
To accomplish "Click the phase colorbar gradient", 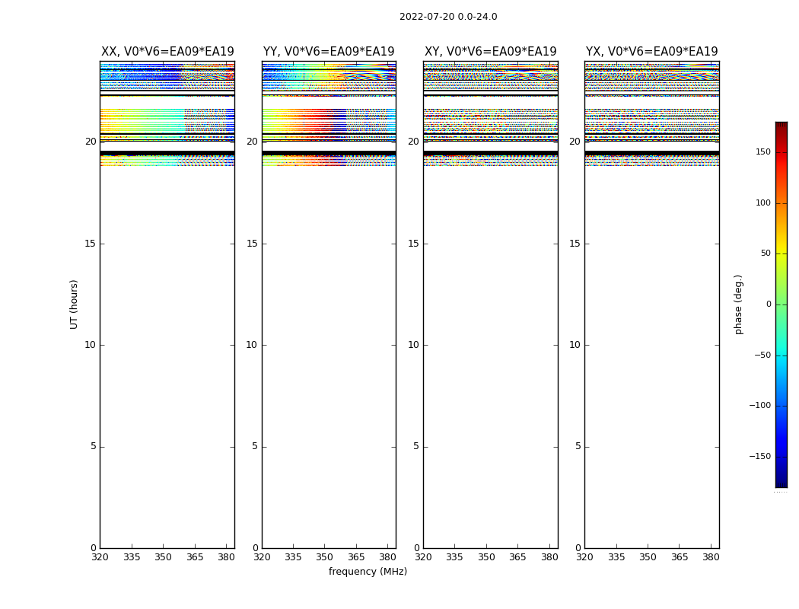I will [781, 304].
